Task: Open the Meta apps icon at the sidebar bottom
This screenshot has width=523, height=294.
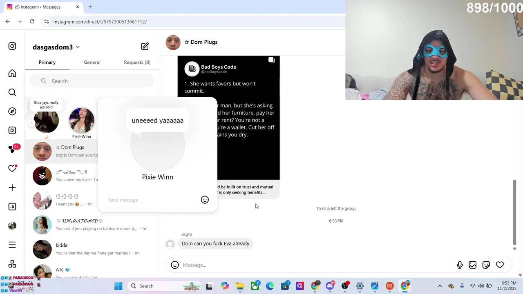Action: pos(12,264)
